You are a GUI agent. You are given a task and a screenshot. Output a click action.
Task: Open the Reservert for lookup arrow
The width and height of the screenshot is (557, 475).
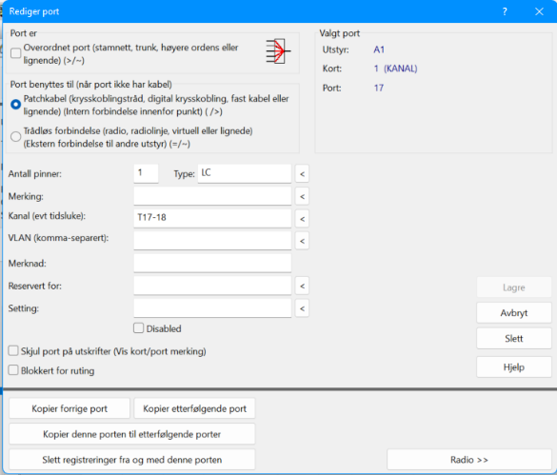pos(302,286)
